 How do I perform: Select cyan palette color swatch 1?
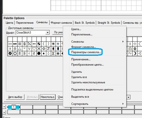14,107
